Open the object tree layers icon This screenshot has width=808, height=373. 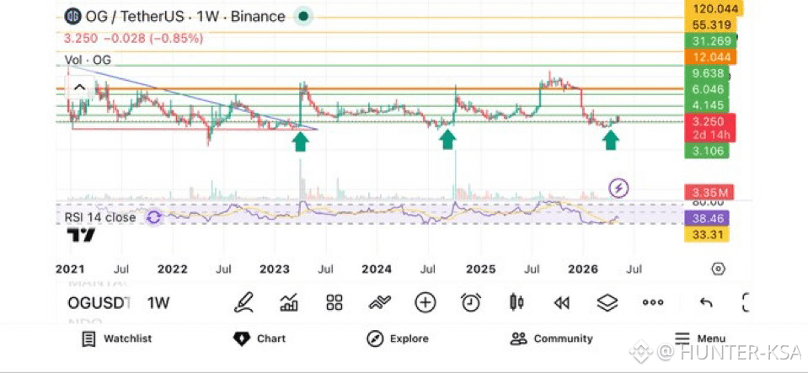coord(607,302)
